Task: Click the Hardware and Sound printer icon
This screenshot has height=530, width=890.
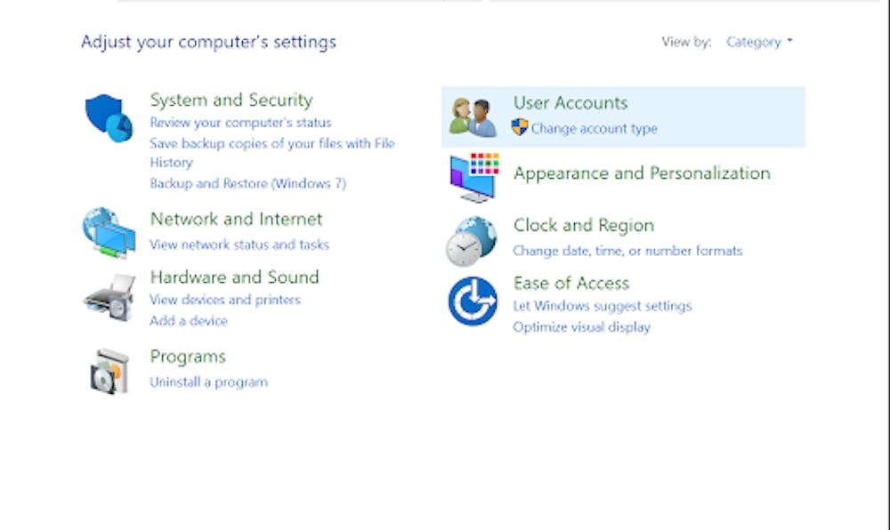Action: coord(109,298)
